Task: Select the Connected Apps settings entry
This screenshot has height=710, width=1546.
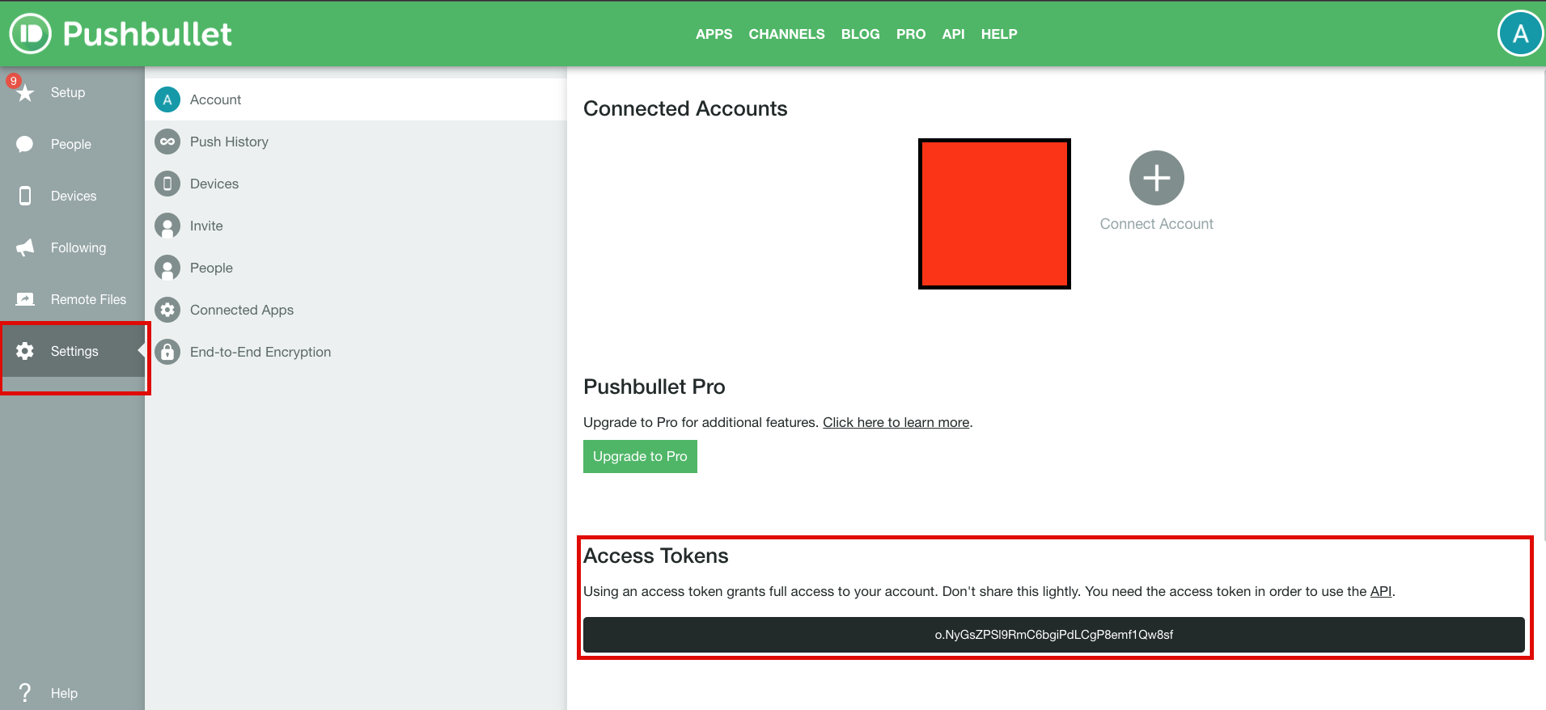Action: (x=356, y=310)
